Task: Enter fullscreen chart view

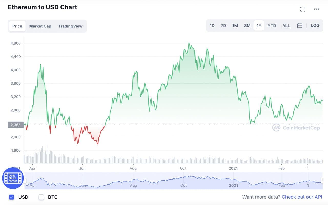Action: [x=303, y=9]
